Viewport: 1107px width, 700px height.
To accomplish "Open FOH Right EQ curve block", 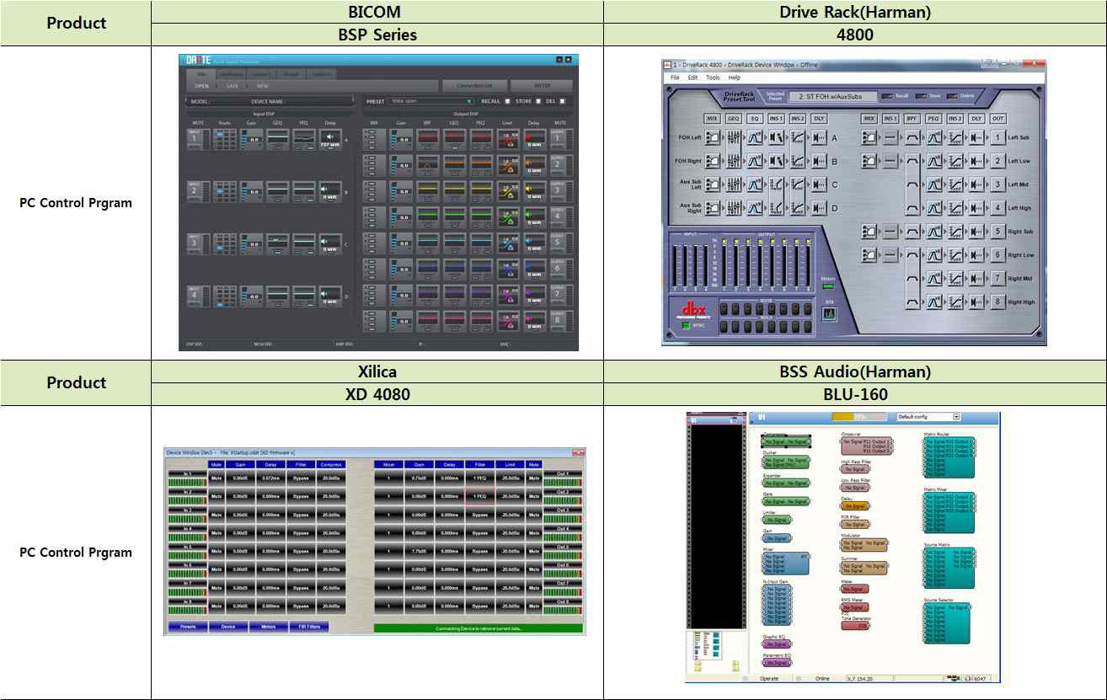I will 755,161.
